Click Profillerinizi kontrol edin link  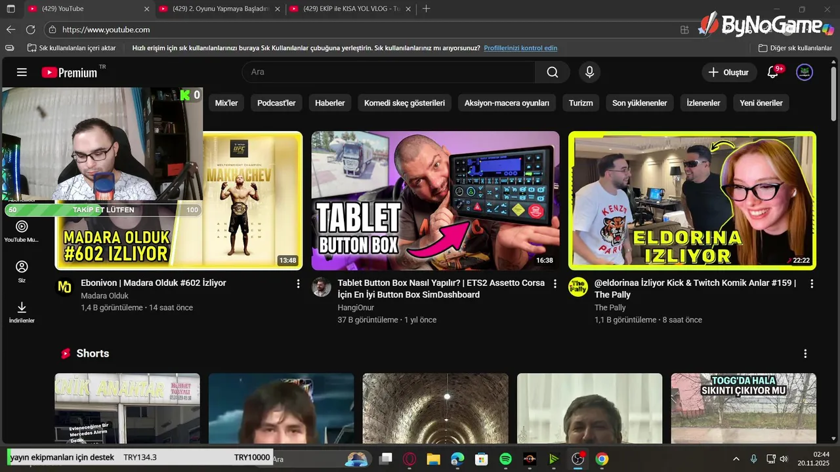(520, 48)
